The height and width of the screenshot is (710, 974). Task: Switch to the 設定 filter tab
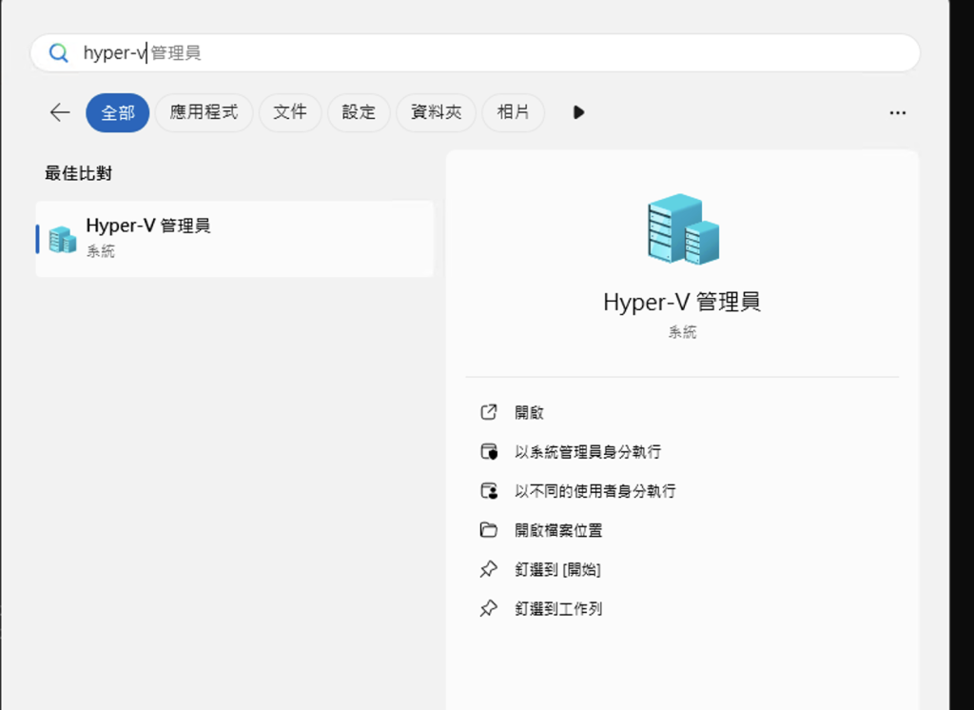359,112
